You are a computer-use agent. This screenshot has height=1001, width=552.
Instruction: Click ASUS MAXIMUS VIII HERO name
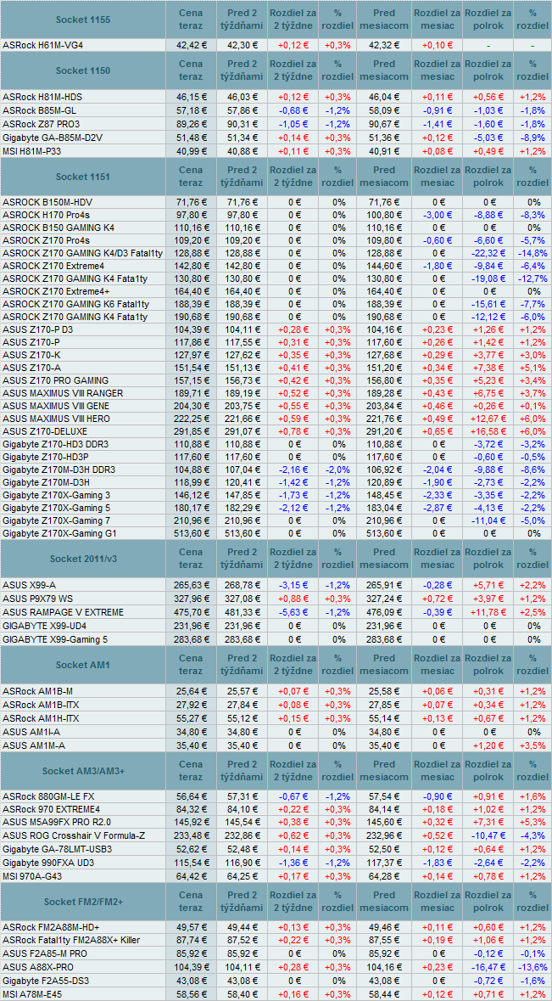[x=57, y=419]
